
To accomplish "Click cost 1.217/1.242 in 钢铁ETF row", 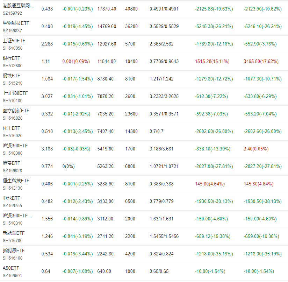I will [x=161, y=79].
